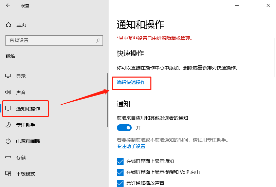This screenshot has width=276, height=187.
Task: Click the text 你可以直接在操作中心中添加、删除或重新排列快速操作
Action: point(177,68)
